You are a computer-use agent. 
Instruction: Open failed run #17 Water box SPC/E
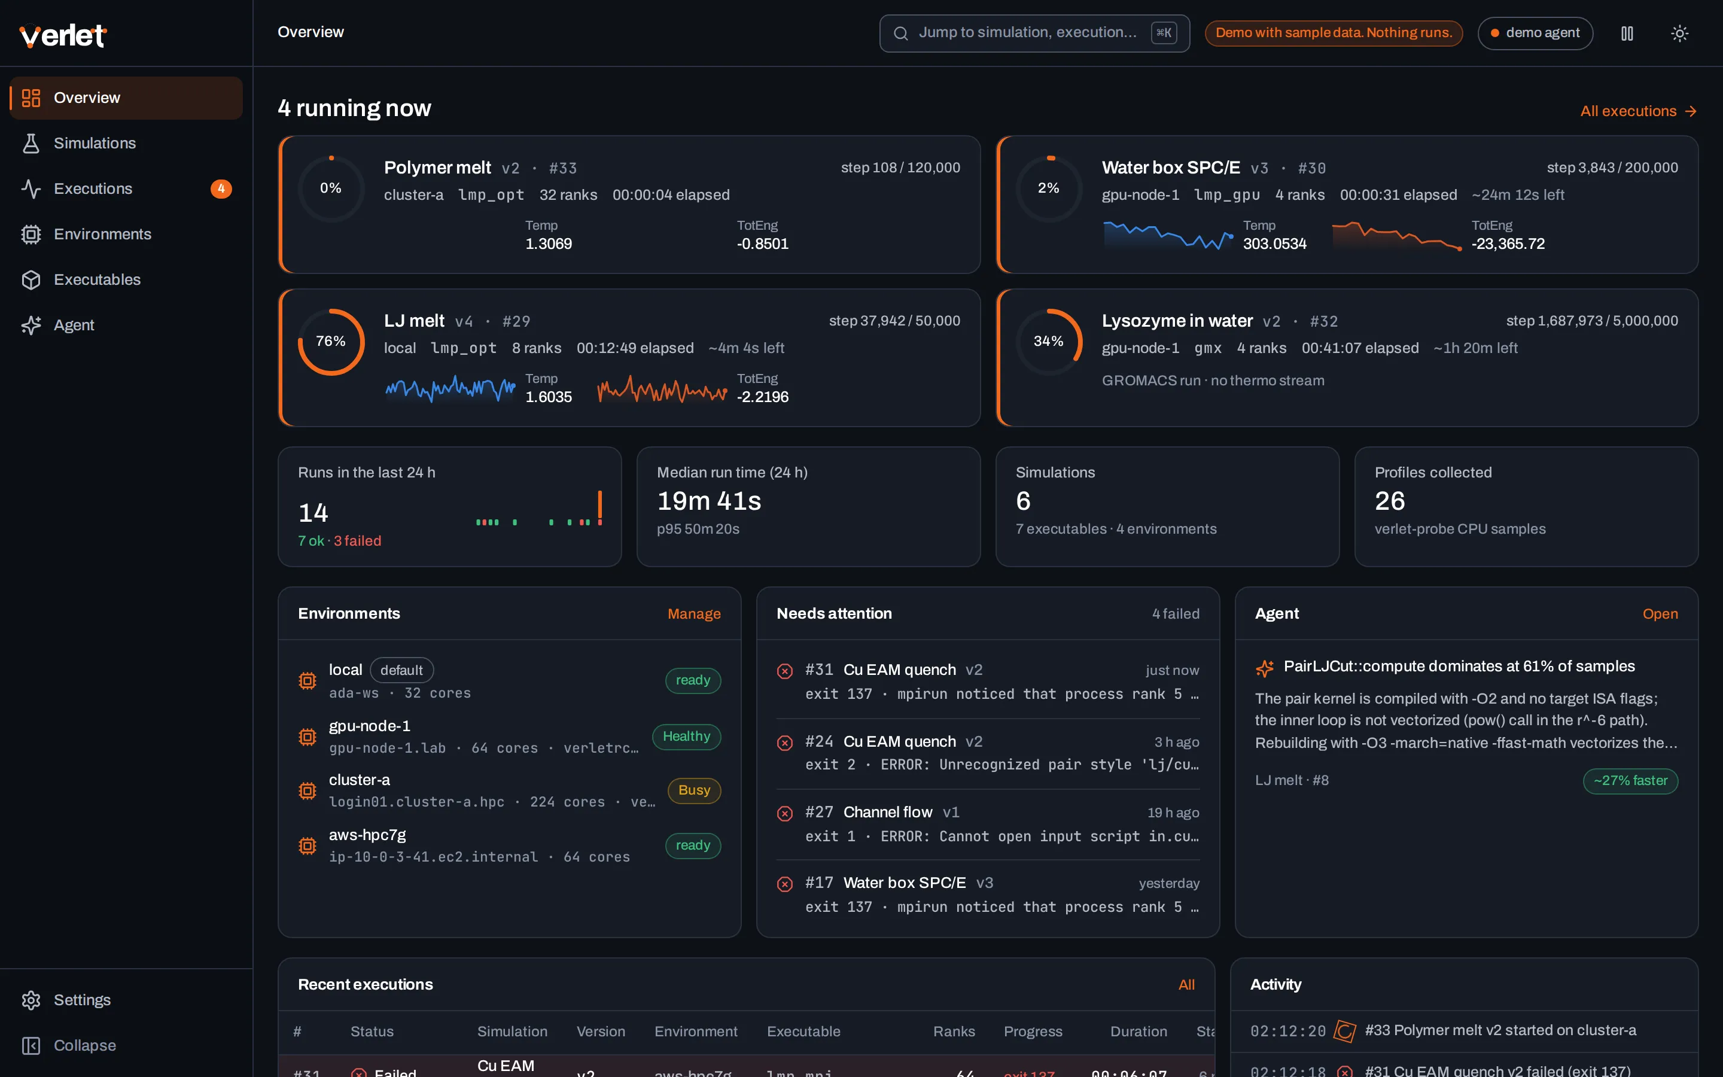(988, 895)
